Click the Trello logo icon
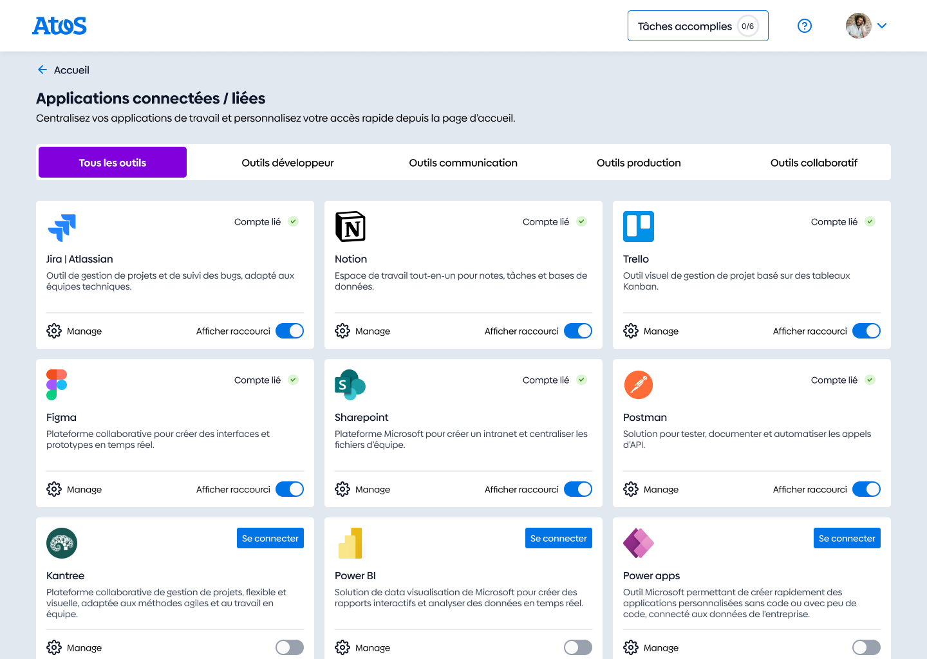927x659 pixels. (x=639, y=227)
